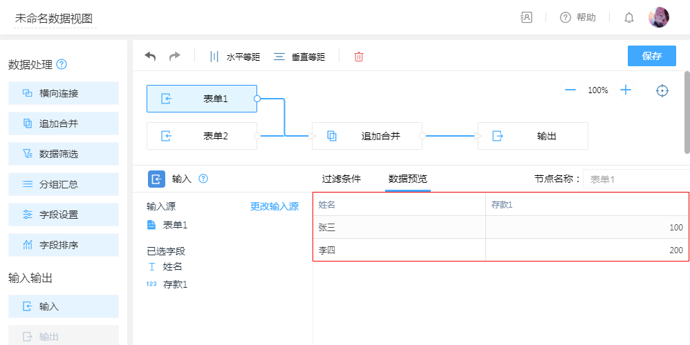Open the user avatar menu
This screenshot has width=690, height=345.
pos(658,17)
